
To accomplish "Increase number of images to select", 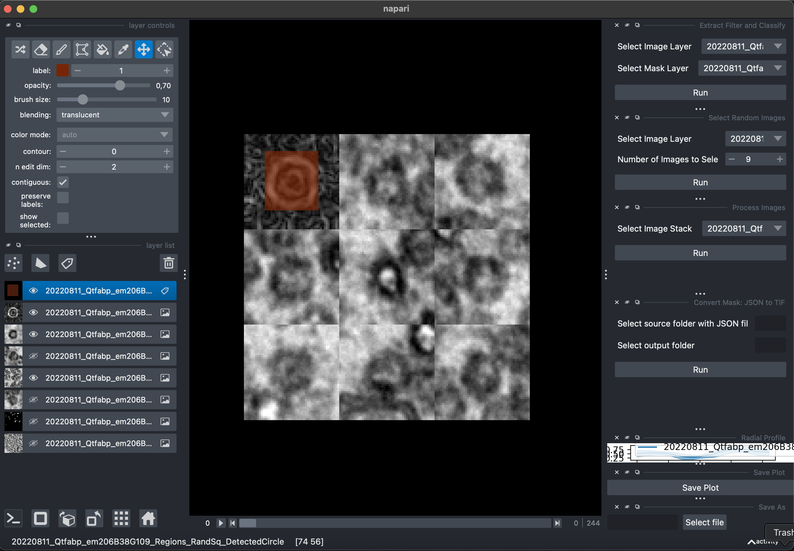I will point(780,159).
